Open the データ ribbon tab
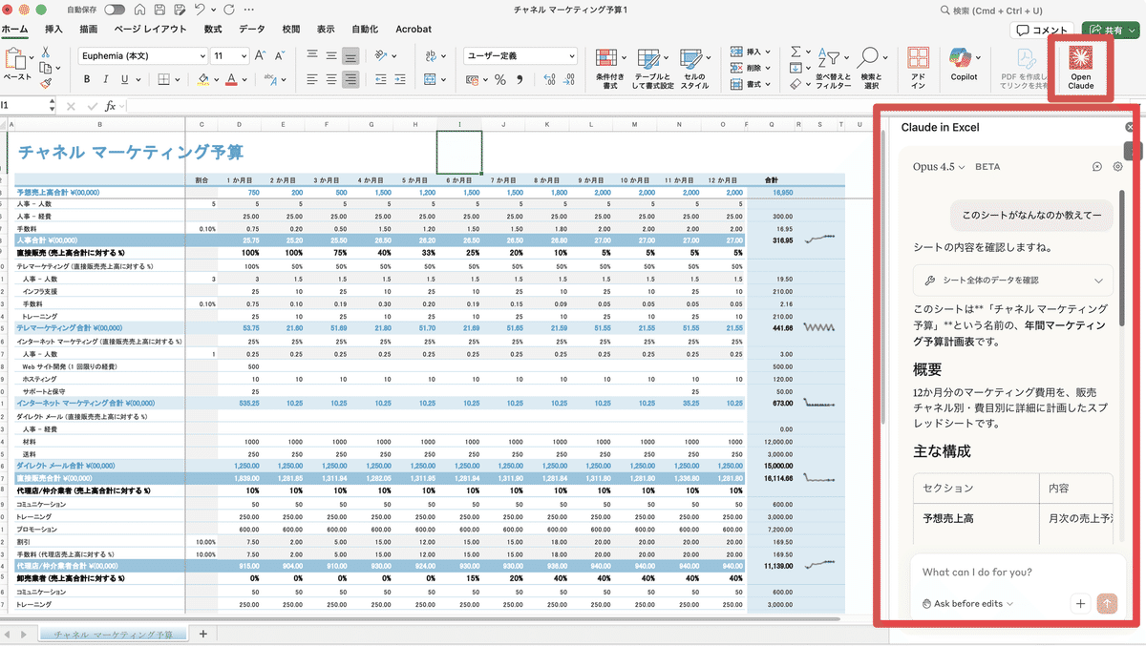Screen dimensions: 1146x646 coord(252,30)
